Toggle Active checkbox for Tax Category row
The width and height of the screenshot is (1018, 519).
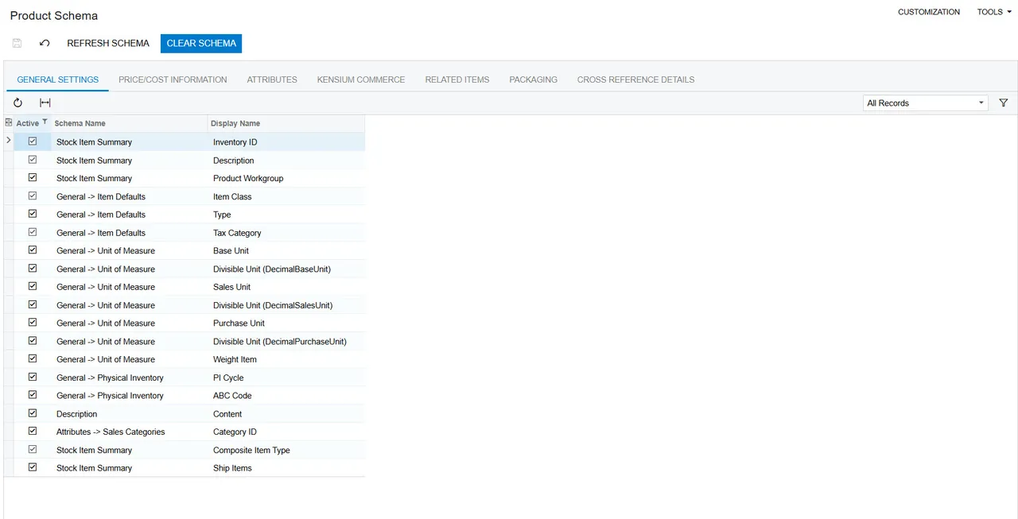click(x=33, y=232)
